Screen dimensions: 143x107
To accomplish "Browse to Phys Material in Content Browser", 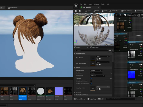I will (100, 59).
